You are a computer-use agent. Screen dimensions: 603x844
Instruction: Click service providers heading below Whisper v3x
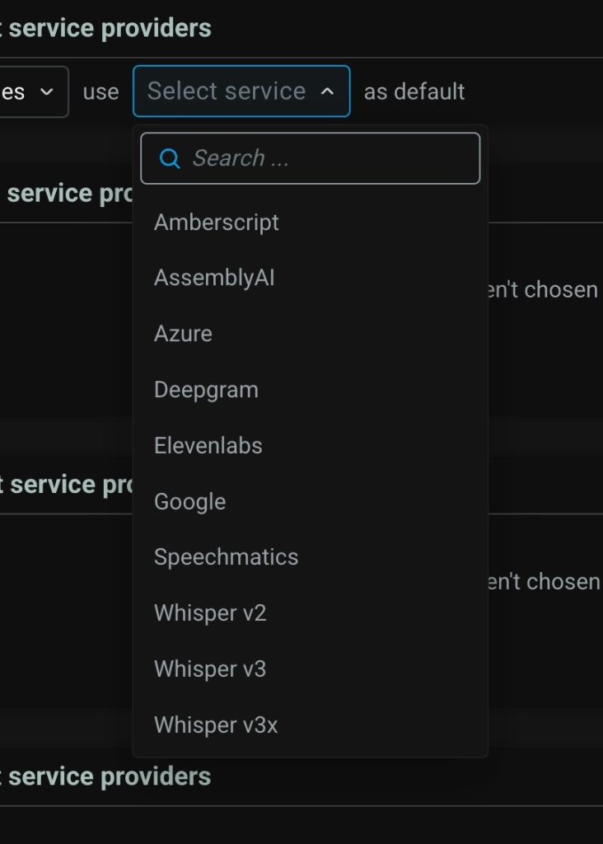[110, 776]
